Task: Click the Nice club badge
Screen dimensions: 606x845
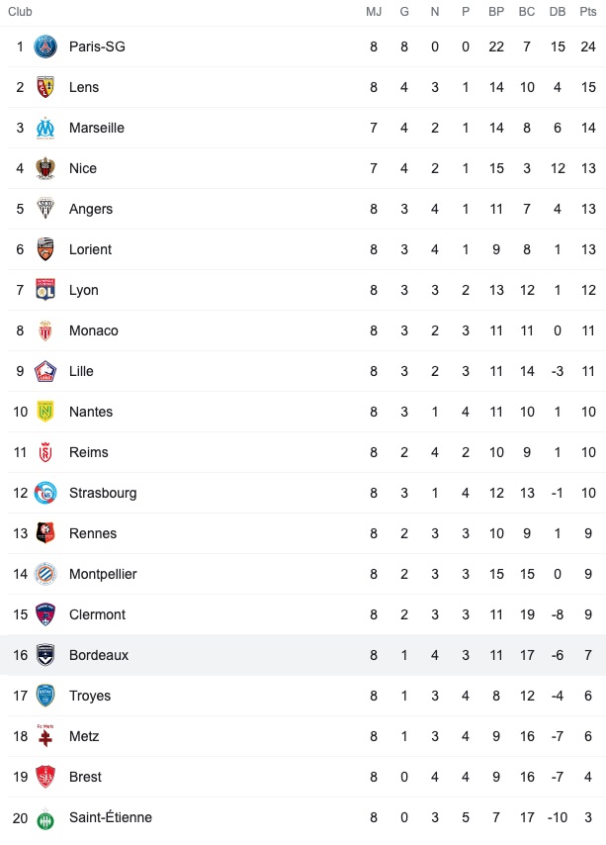Action: pos(45,168)
